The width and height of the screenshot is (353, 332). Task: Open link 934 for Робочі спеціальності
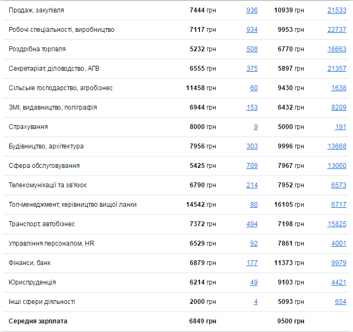click(252, 30)
